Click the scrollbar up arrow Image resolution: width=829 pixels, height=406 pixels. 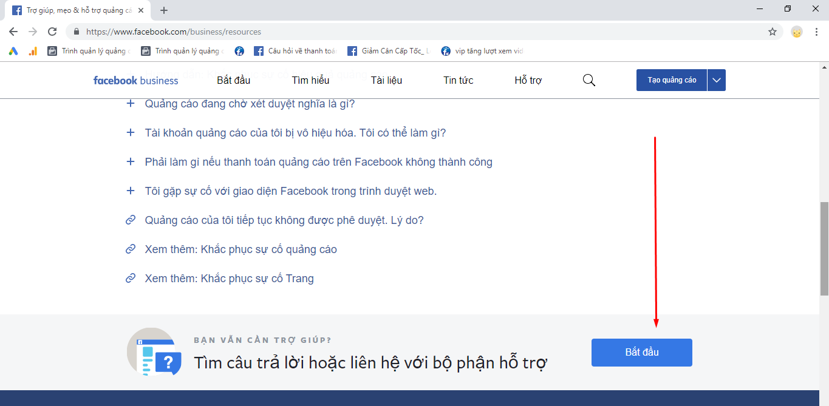click(x=824, y=66)
